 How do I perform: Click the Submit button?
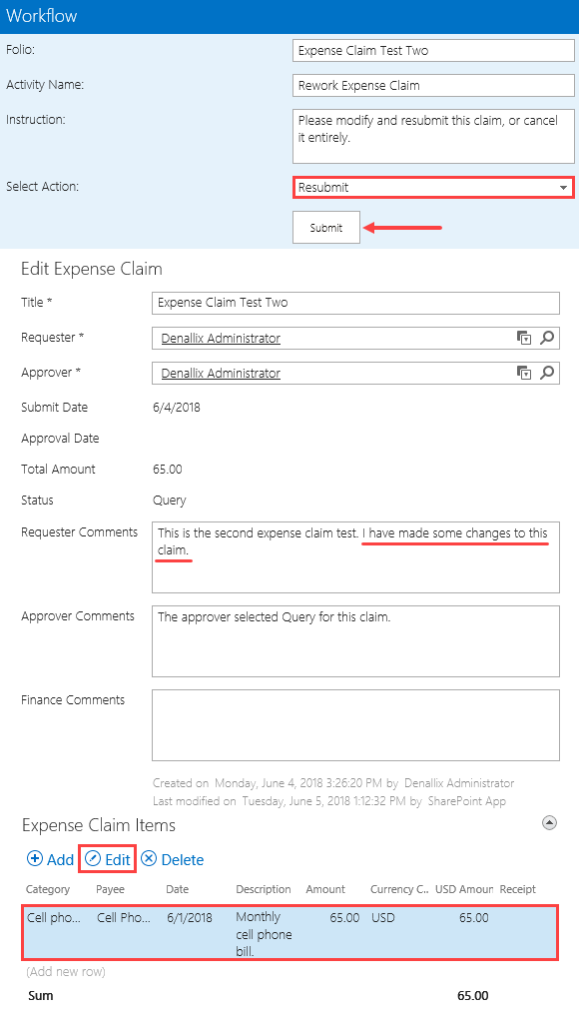[324, 227]
